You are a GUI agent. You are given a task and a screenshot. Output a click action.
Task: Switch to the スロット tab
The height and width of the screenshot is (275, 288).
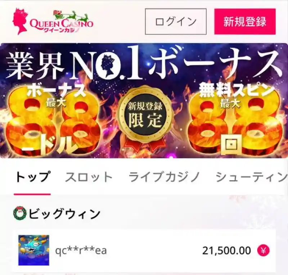point(89,177)
